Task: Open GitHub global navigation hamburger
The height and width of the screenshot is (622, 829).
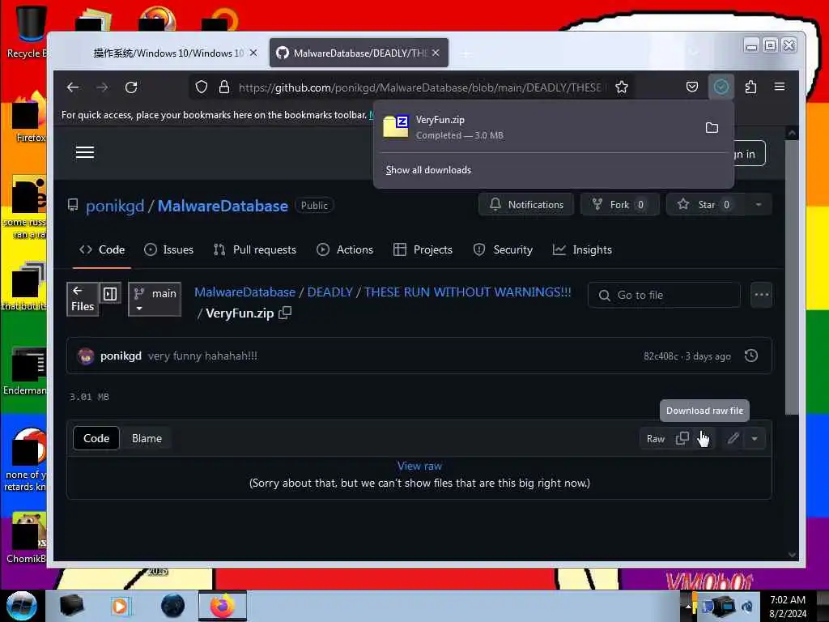Action: (84, 153)
